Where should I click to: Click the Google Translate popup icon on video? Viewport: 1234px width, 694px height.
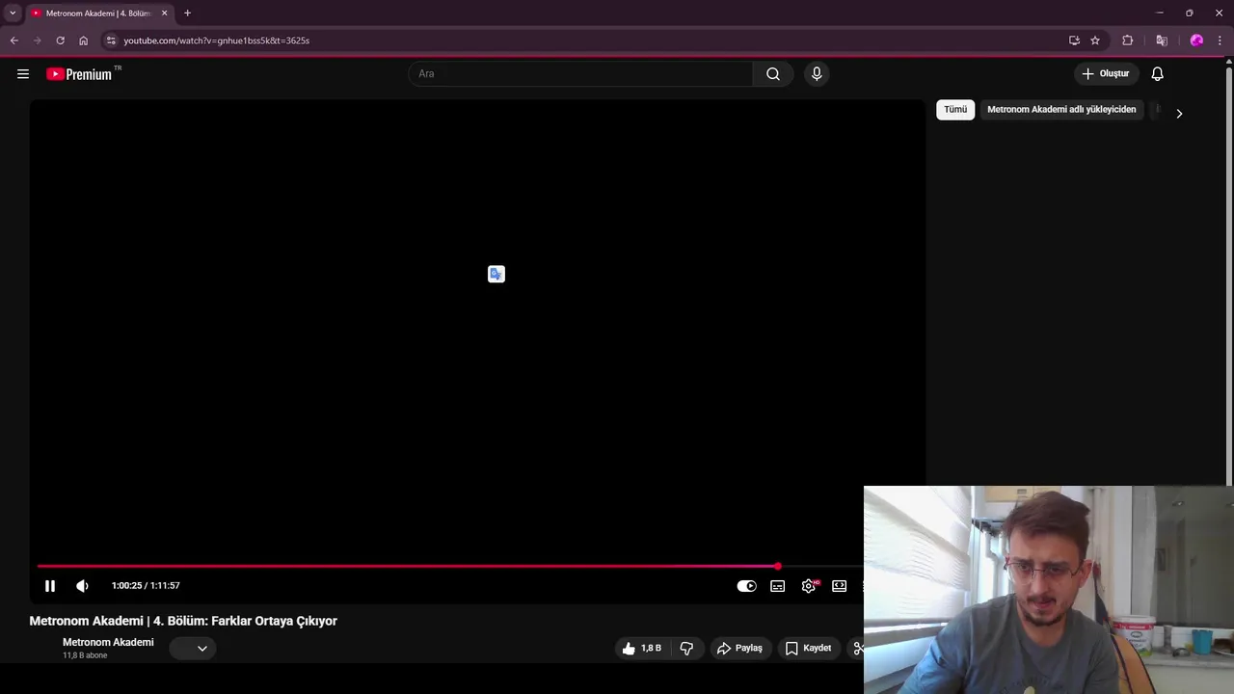(x=496, y=275)
